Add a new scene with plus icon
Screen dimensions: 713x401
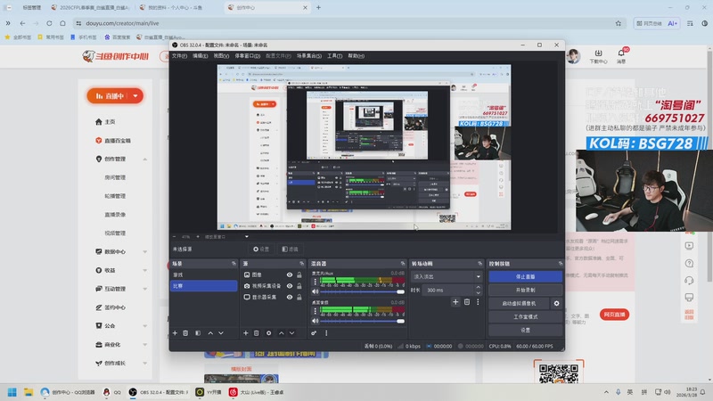(x=175, y=333)
